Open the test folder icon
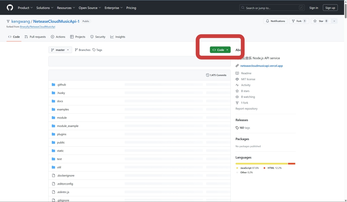 click(x=53, y=159)
